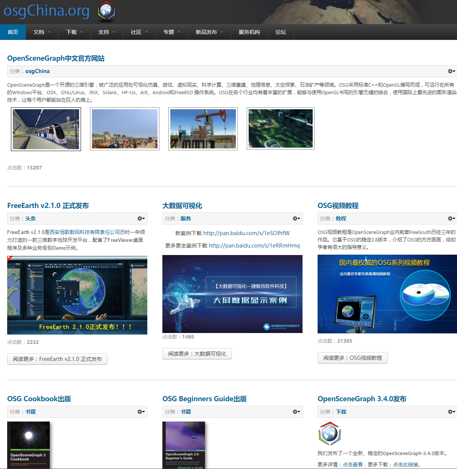Image resolution: width=457 pixels, height=469 pixels.
Task: Open 书籍 category under OSG Cookbook
Action: (31, 412)
